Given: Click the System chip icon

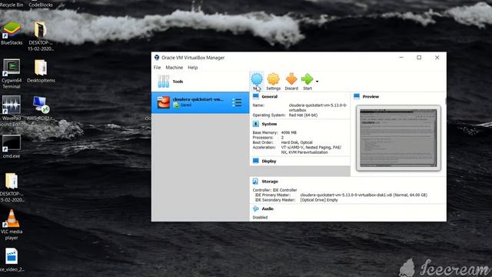Looking at the screenshot, I should pos(256,124).
